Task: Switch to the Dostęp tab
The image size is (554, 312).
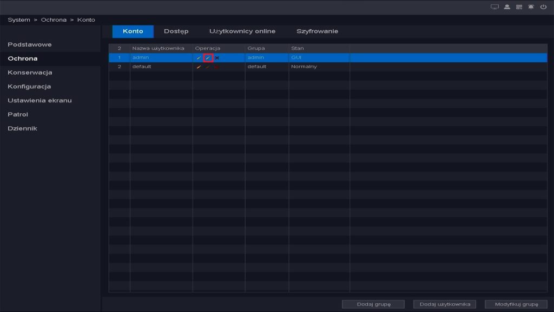Action: 176,31
